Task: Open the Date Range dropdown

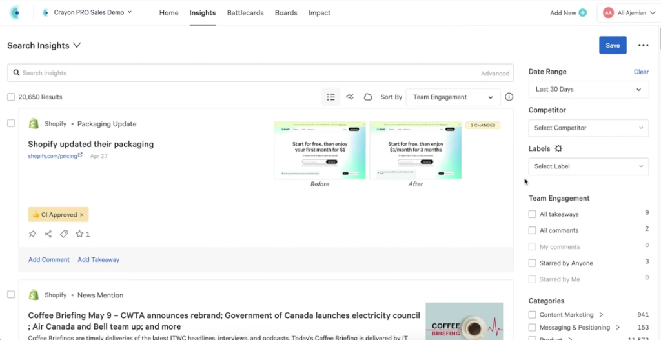Action: [588, 90]
